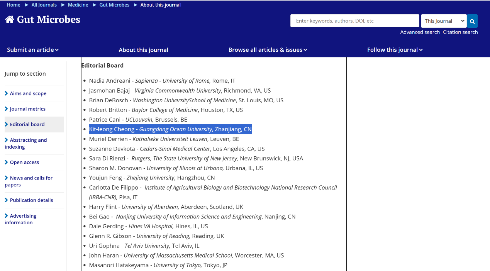Expand the Follow this journal menu
The width and height of the screenshot is (490, 271).
(395, 50)
